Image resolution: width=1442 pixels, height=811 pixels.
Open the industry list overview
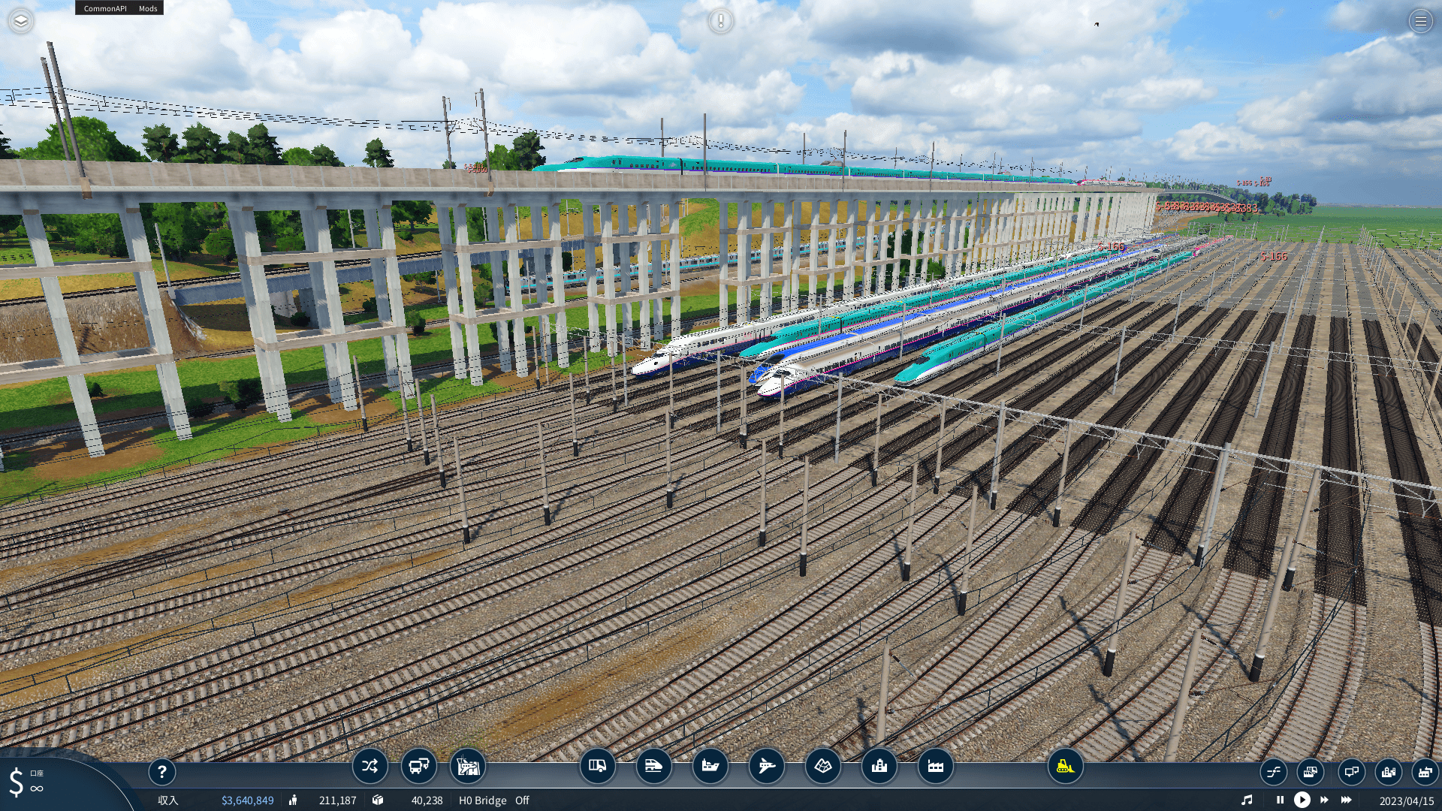point(1425,771)
